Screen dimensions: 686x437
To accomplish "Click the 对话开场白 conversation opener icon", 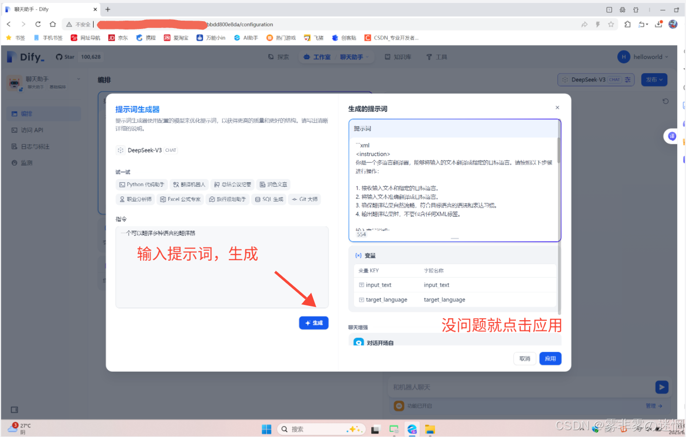I will [x=359, y=342].
